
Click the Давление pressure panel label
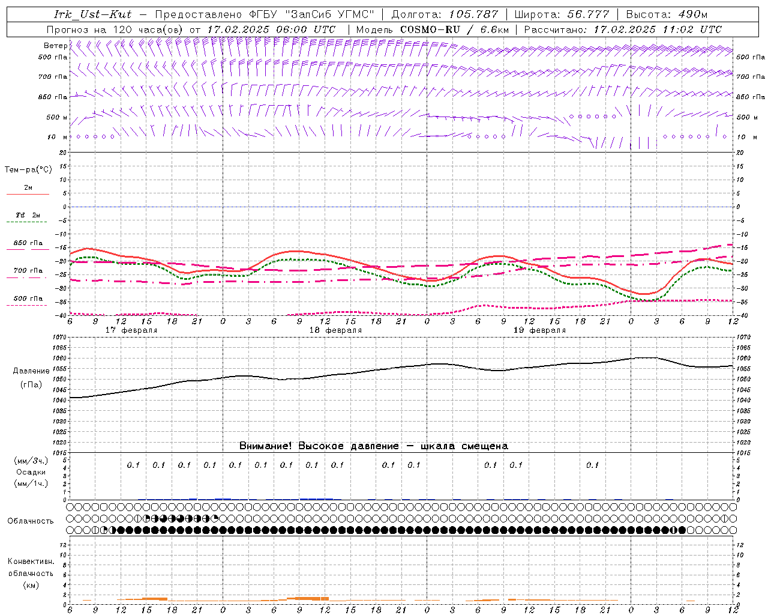coord(31,371)
